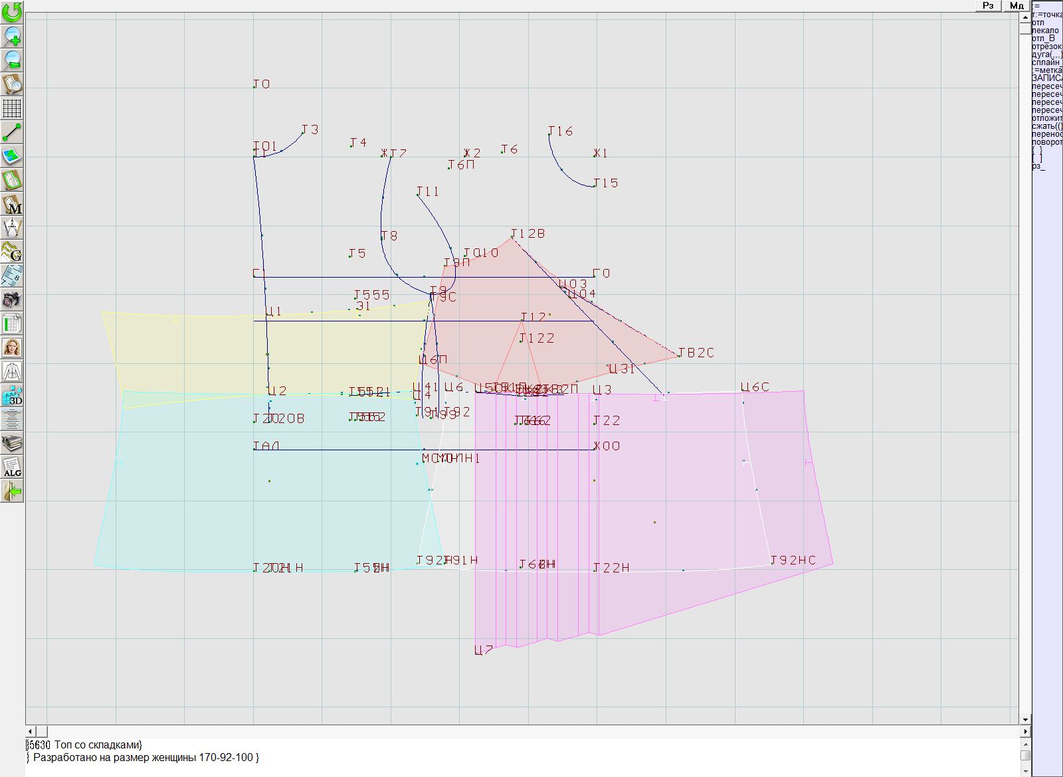Choose 'сплайн' command from the list
Screen dimensions: 1063x777
[x=1046, y=62]
